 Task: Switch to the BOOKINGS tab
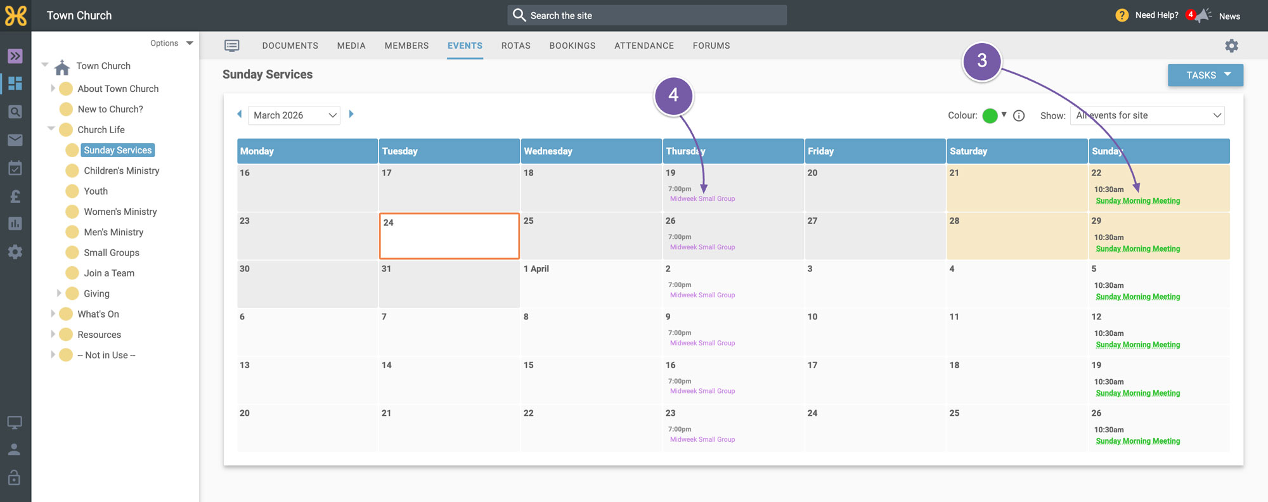tap(573, 46)
